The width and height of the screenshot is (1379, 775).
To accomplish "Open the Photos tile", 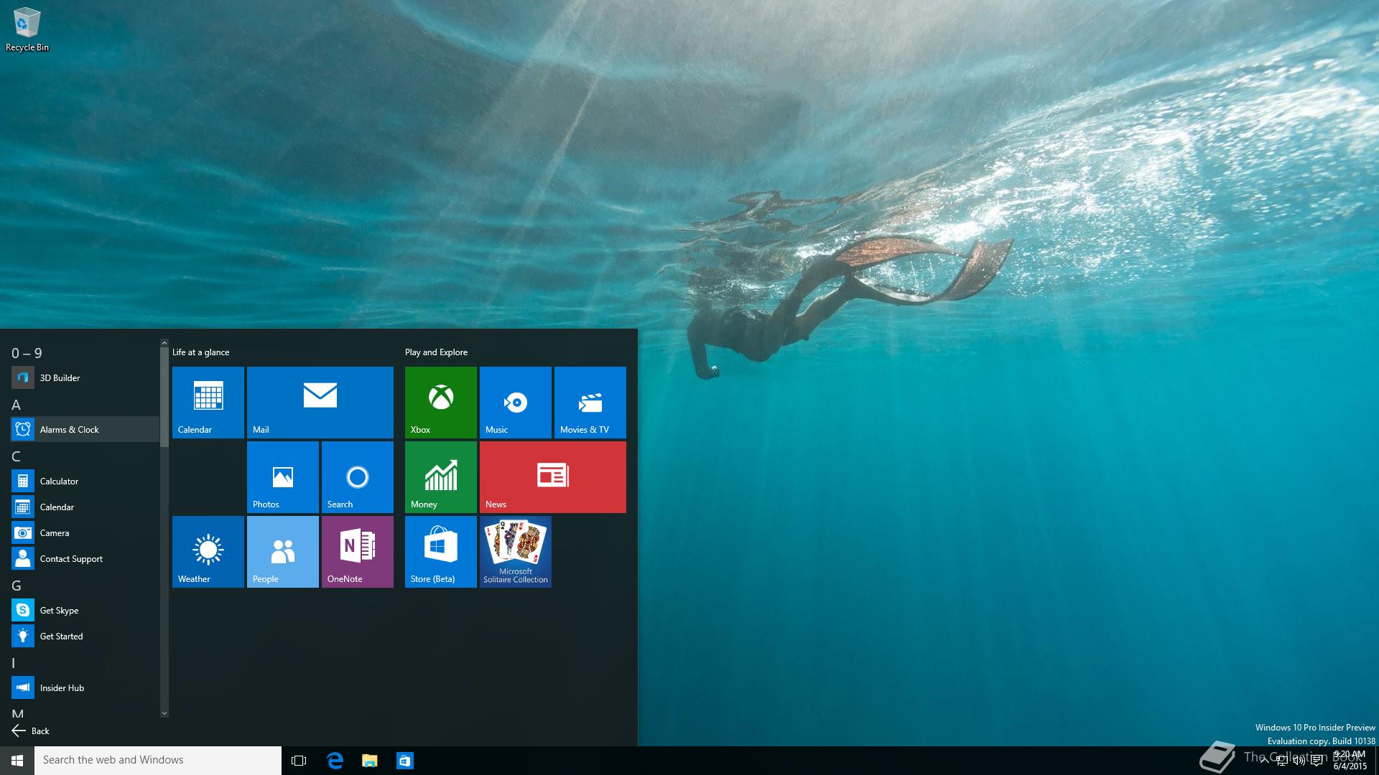I will coord(283,477).
